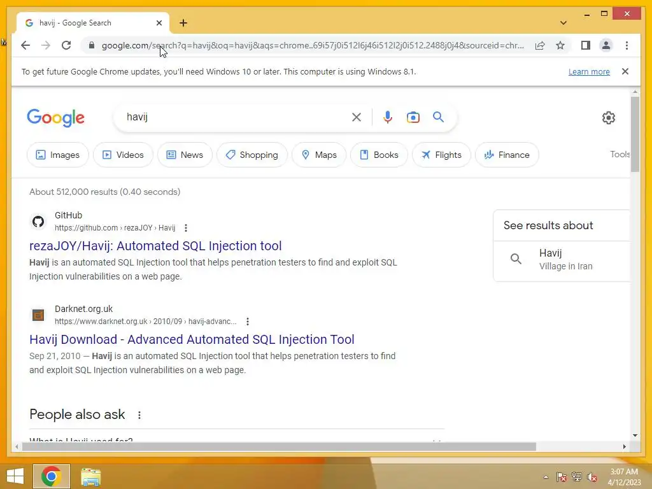The width and height of the screenshot is (652, 489).
Task: Click the vertical scrollbar thumb
Action: 635,134
